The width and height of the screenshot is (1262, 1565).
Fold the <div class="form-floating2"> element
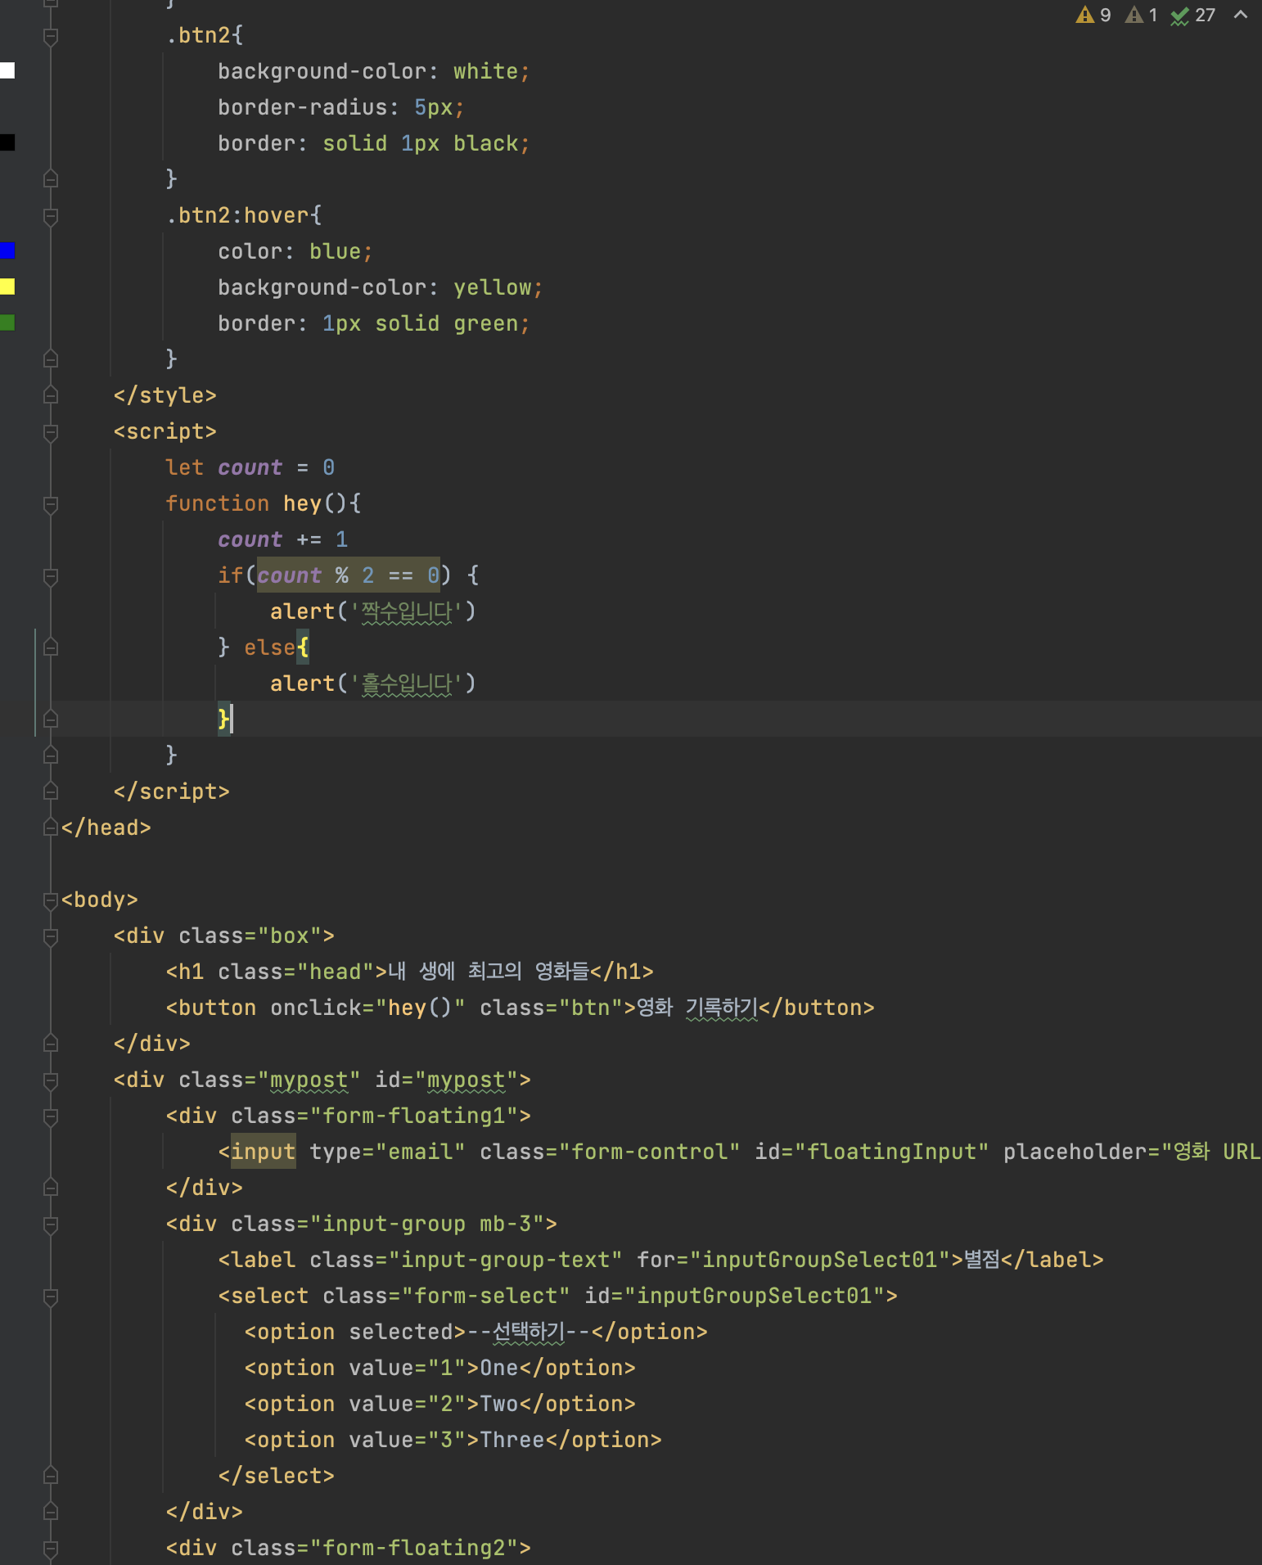click(51, 1549)
